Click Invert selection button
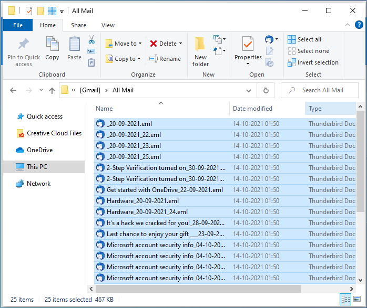 (x=313, y=62)
